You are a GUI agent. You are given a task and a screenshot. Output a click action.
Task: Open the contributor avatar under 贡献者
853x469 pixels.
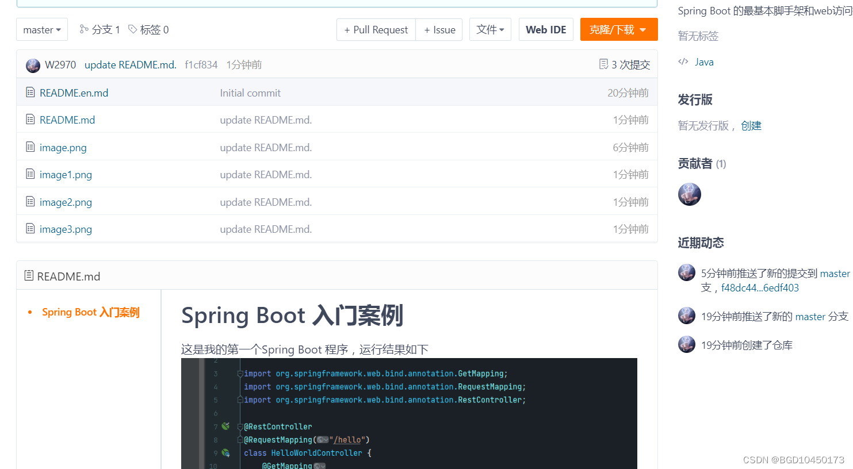point(690,194)
